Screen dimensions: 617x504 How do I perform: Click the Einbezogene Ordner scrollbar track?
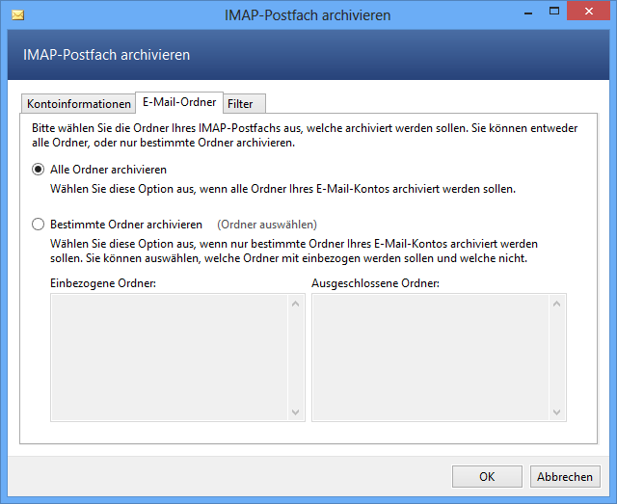pos(297,357)
